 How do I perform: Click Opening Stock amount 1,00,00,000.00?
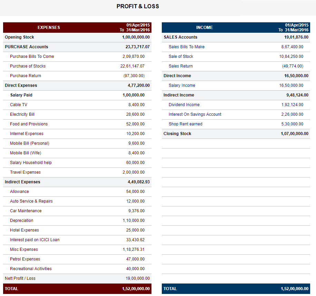tap(136, 37)
